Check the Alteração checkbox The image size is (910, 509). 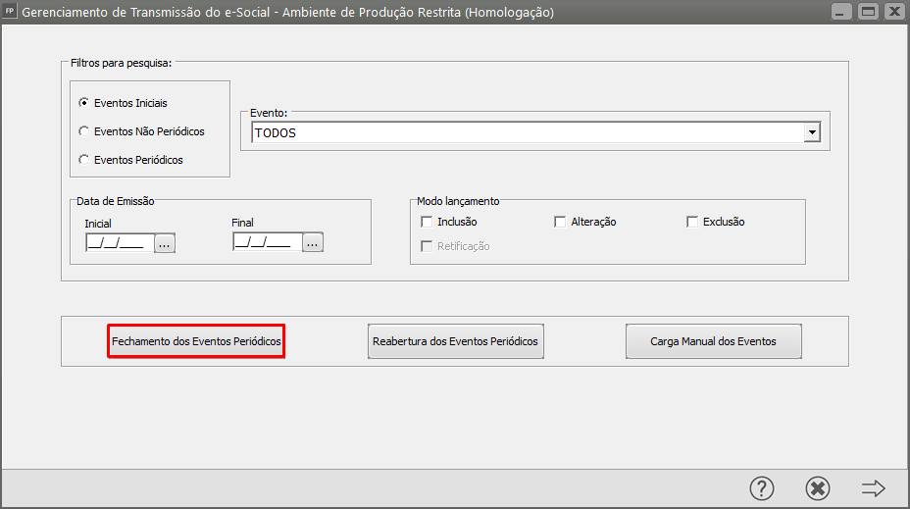pyautogui.click(x=561, y=222)
